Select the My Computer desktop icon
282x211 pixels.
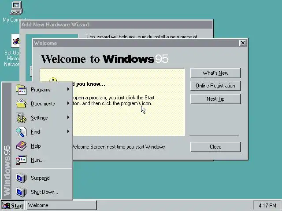[16, 8]
